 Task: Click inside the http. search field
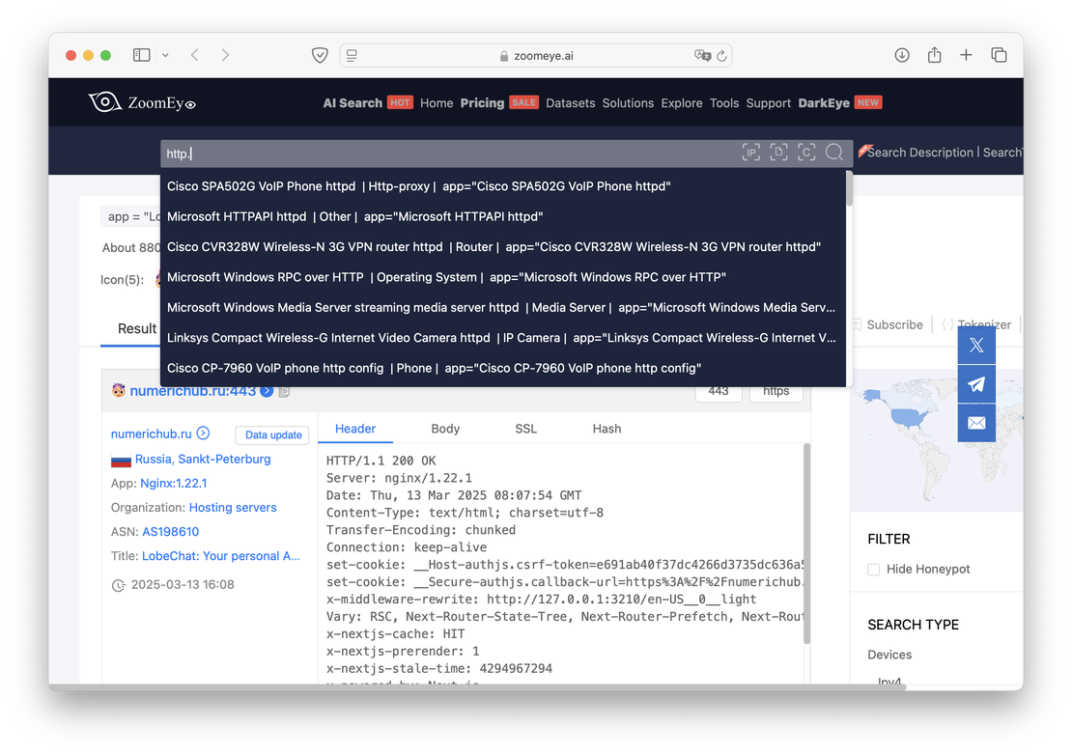tap(444, 154)
